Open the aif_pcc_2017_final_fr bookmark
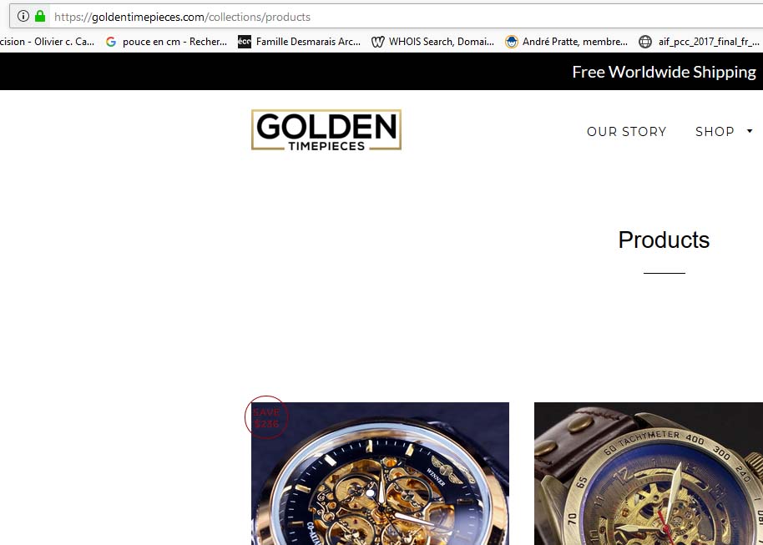Viewport: 763px width, 545px height. [x=700, y=42]
